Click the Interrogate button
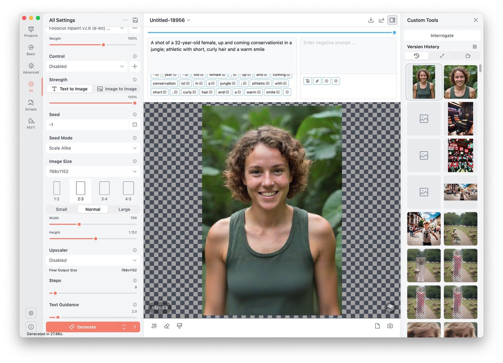503x363 pixels. point(442,36)
